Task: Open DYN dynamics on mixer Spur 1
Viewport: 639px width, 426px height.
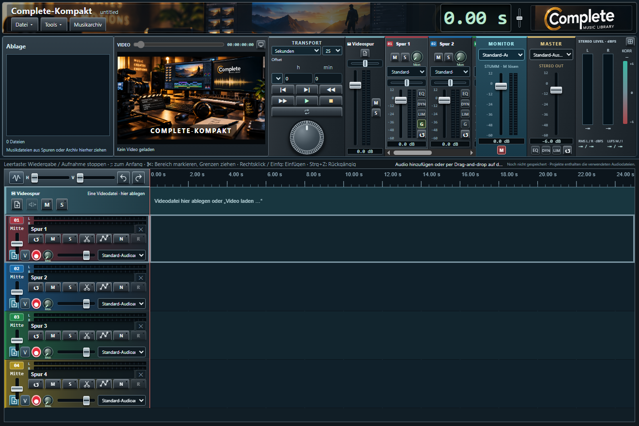Action: pyautogui.click(x=422, y=104)
